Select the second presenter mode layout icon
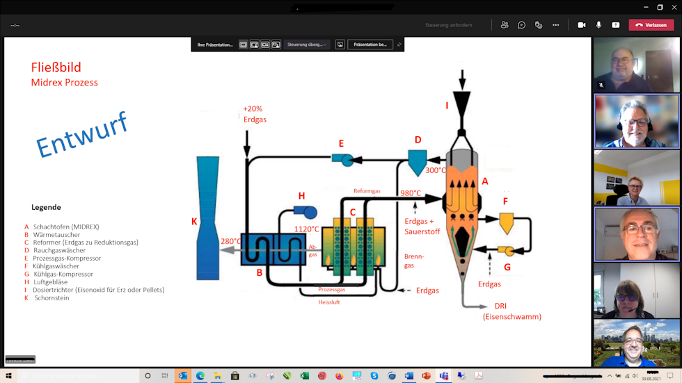 [x=254, y=44]
